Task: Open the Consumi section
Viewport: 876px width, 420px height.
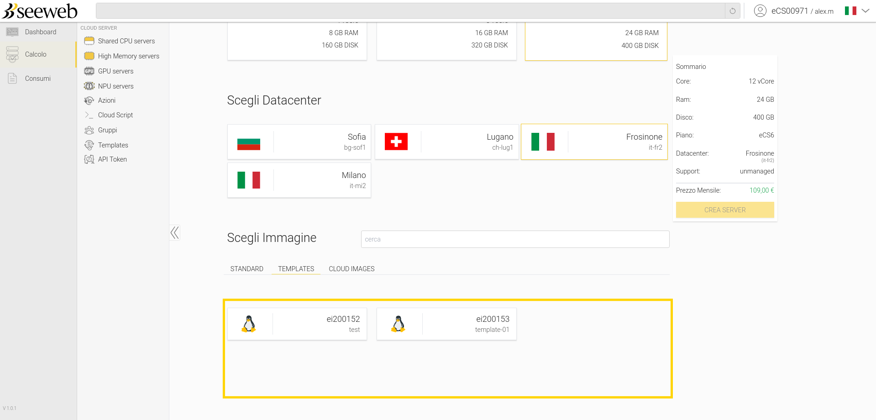Action: [x=38, y=79]
